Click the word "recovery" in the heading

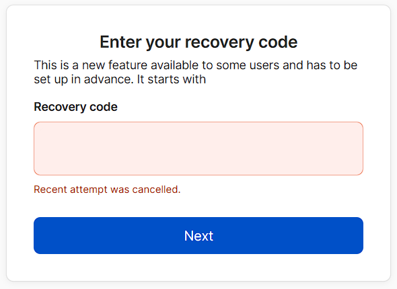(x=219, y=42)
